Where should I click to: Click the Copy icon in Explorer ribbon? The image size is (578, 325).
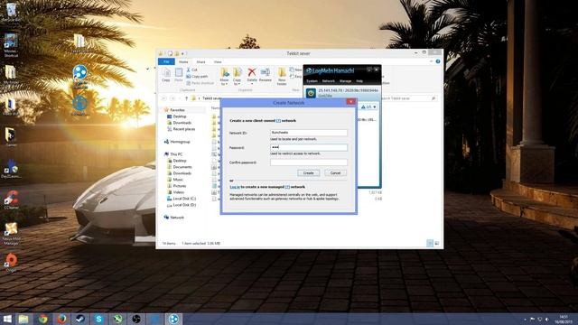(x=166, y=75)
